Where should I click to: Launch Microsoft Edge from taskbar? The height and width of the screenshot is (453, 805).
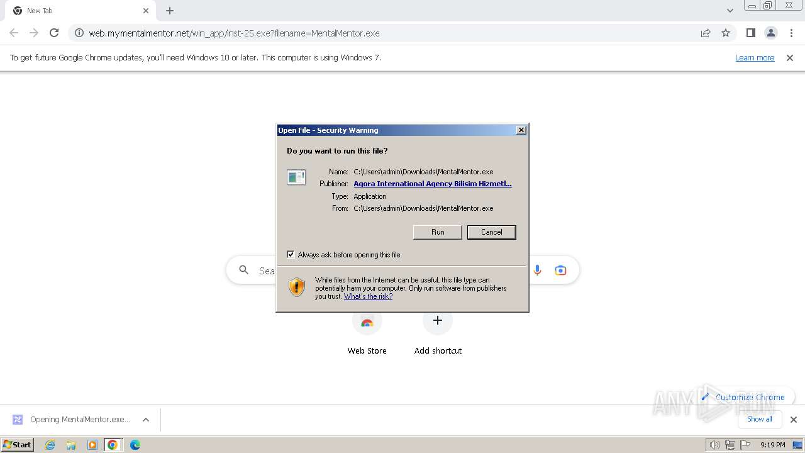[x=135, y=445]
